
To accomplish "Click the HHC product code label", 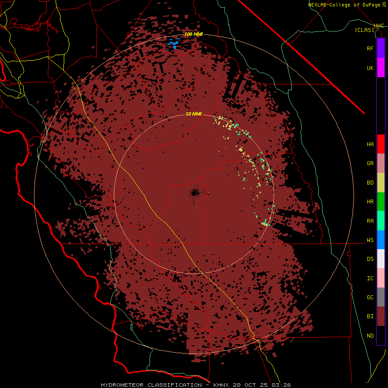I will click(x=379, y=26).
